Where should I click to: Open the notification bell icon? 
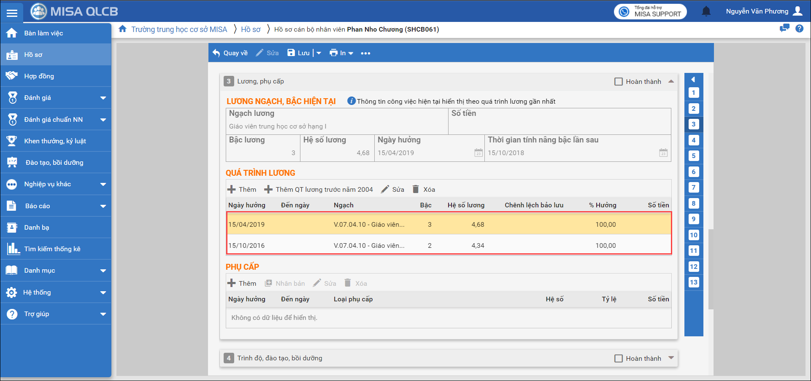pyautogui.click(x=706, y=11)
